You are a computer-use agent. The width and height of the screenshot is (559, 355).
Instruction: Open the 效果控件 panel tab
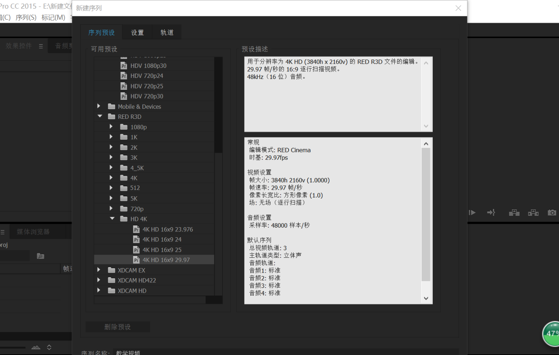[19, 46]
